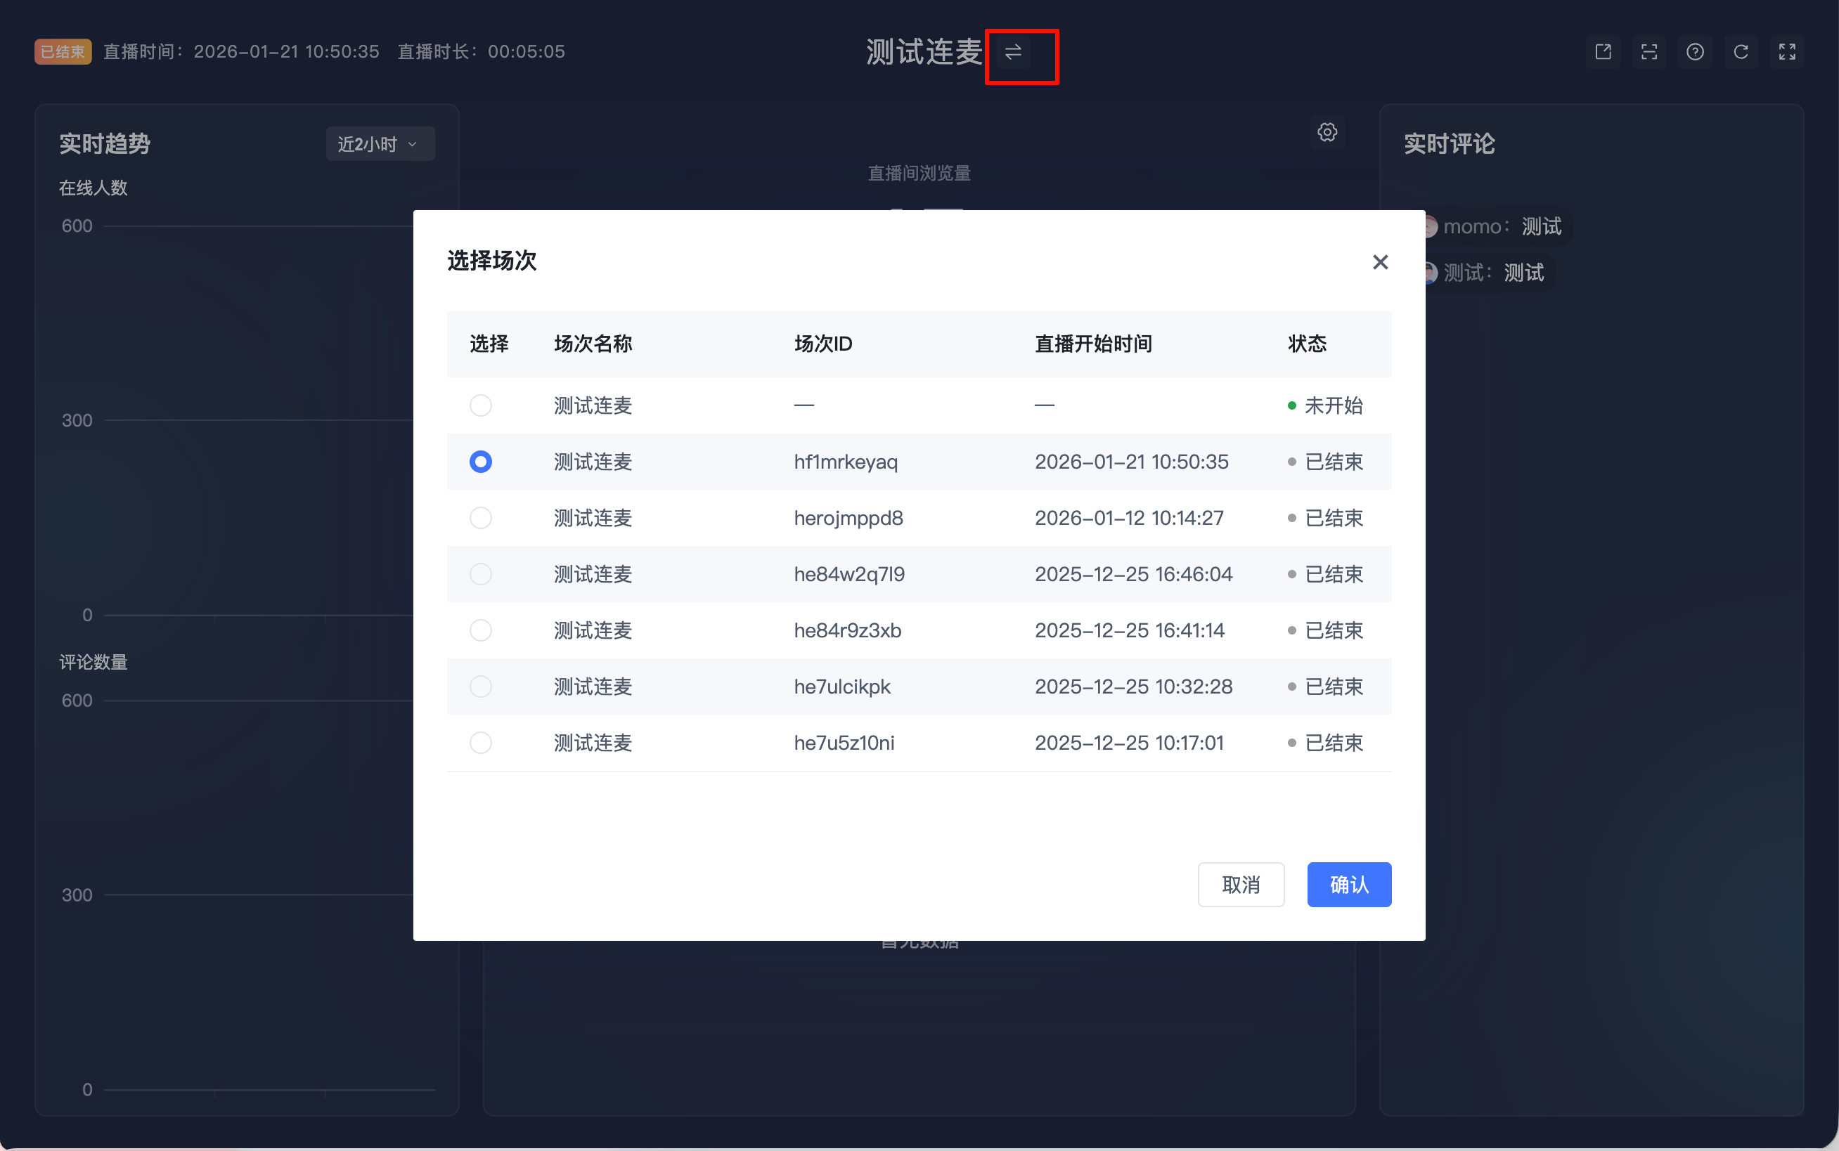Select radio button for session hf1mrkeyaq
Image resolution: width=1839 pixels, height=1151 pixels.
[481, 462]
